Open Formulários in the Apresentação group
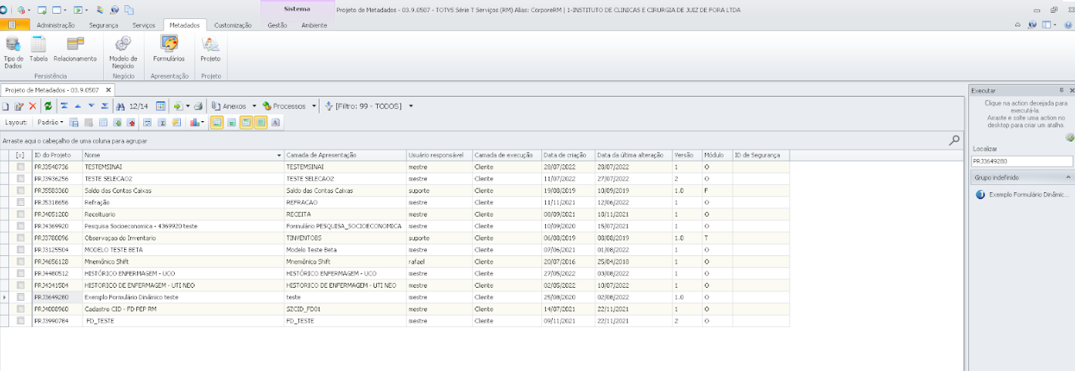 pos(169,48)
